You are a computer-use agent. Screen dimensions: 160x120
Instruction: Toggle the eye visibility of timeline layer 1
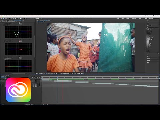tap(1, 80)
